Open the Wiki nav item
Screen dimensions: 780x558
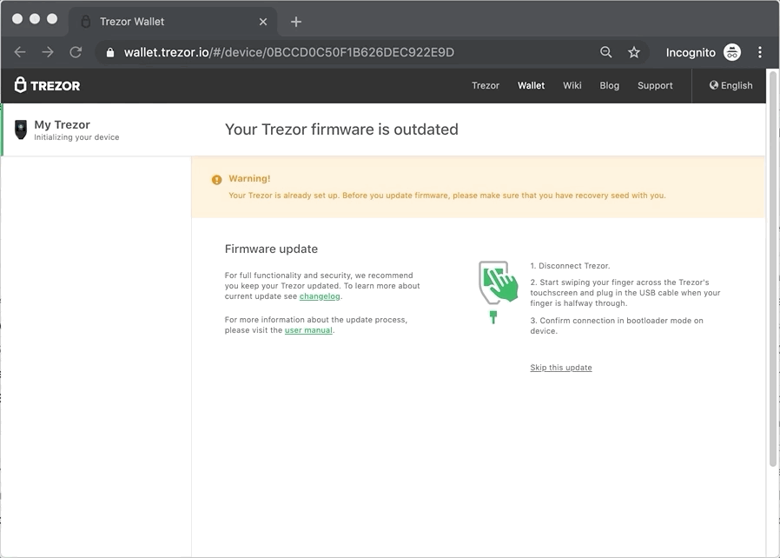pos(572,86)
